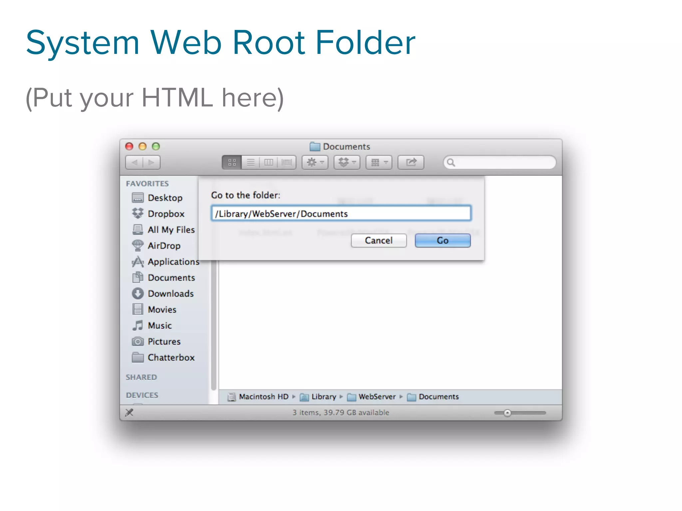
Task: Click the '3 items, 39.79 GB available' status text
Action: click(x=341, y=413)
